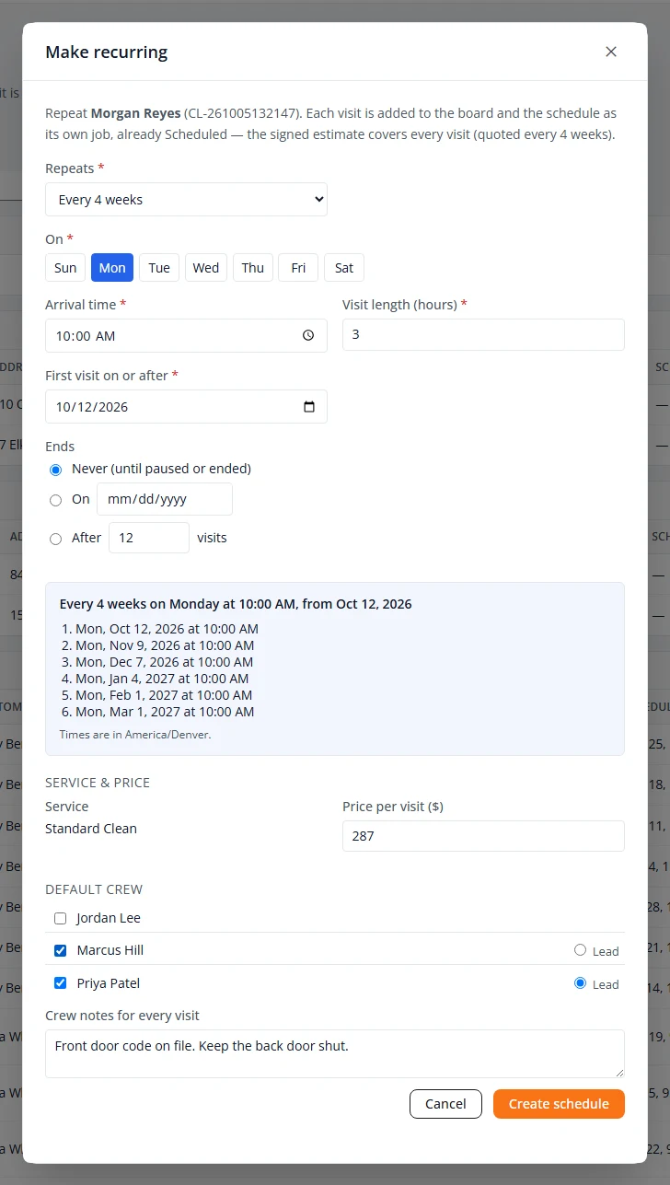Click the crew notes text area
This screenshot has height=1185, width=670.
[x=335, y=1053]
